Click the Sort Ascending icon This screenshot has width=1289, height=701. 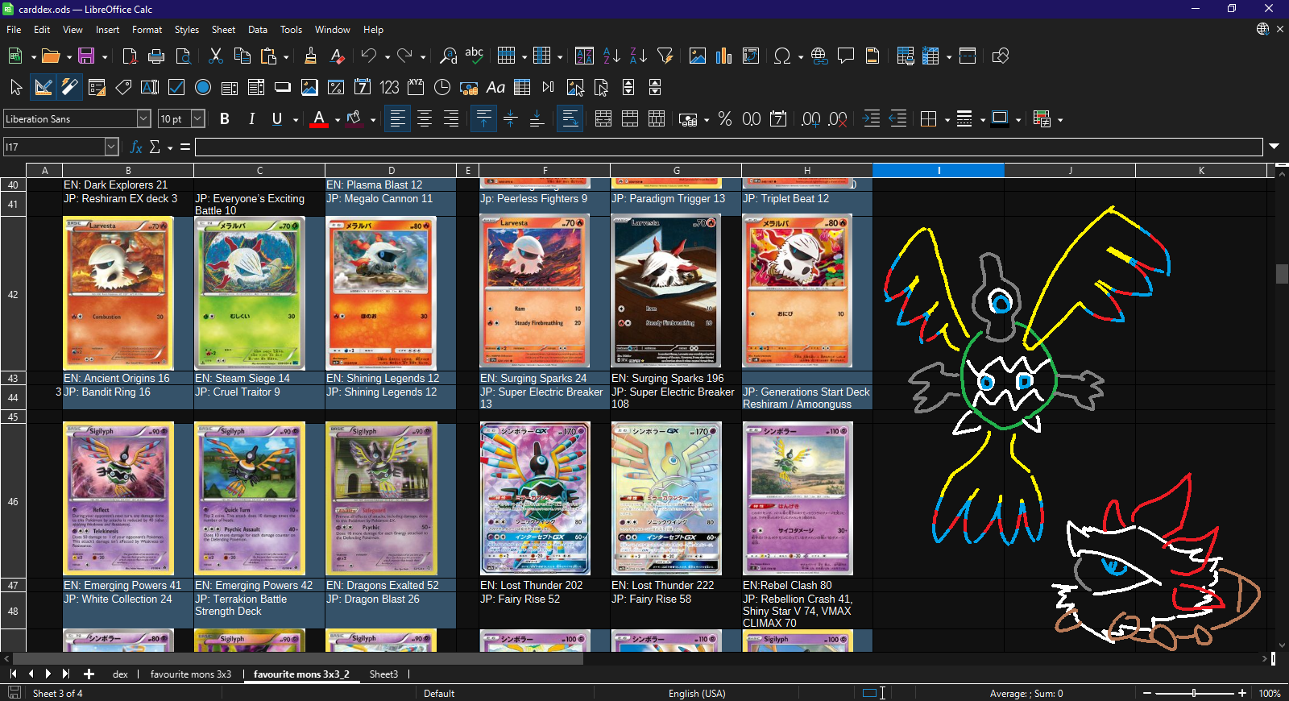click(611, 56)
